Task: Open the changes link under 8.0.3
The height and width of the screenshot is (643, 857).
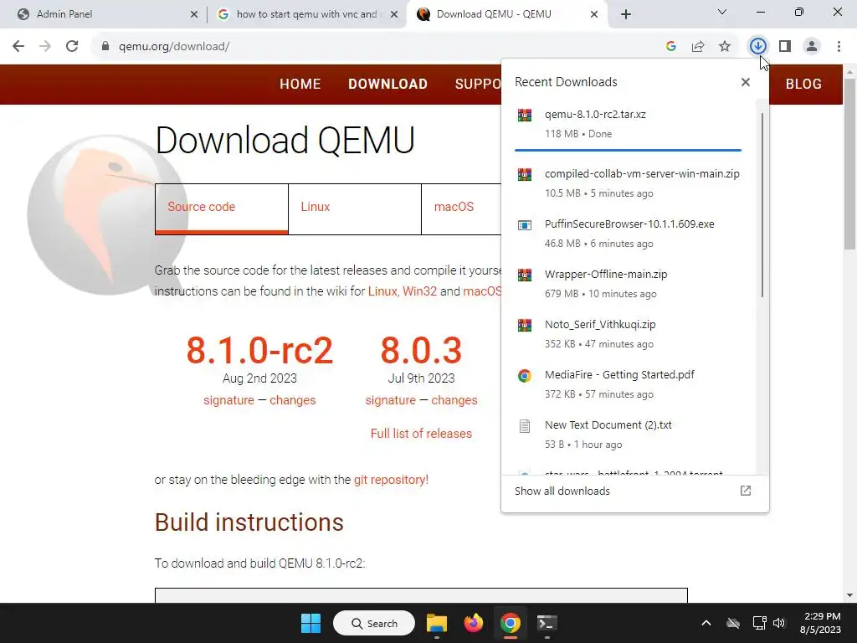Action: (x=454, y=400)
